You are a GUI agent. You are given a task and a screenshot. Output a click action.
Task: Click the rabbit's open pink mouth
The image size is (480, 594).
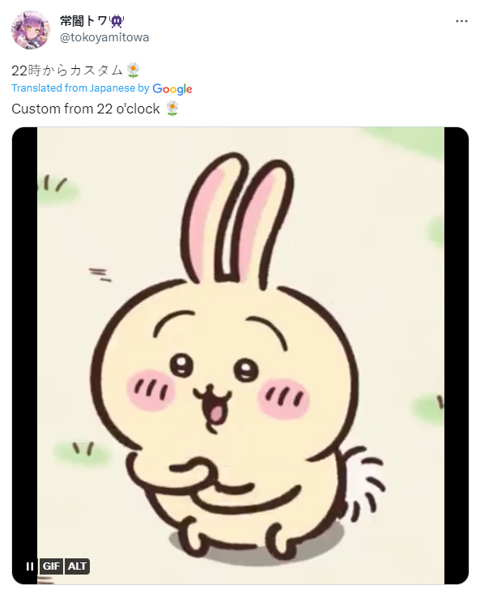pos(214,409)
